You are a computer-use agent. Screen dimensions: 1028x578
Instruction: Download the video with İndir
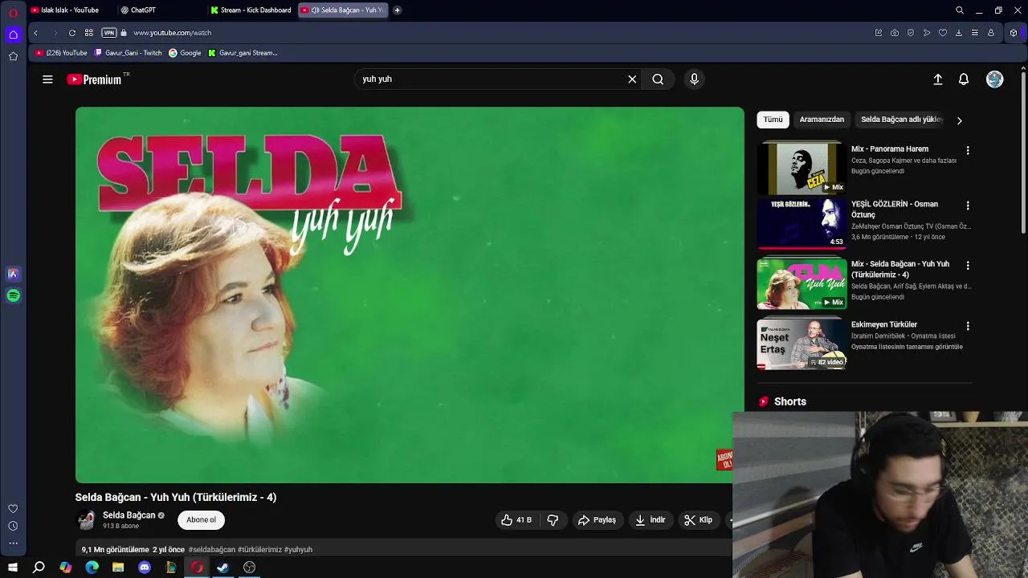click(651, 520)
